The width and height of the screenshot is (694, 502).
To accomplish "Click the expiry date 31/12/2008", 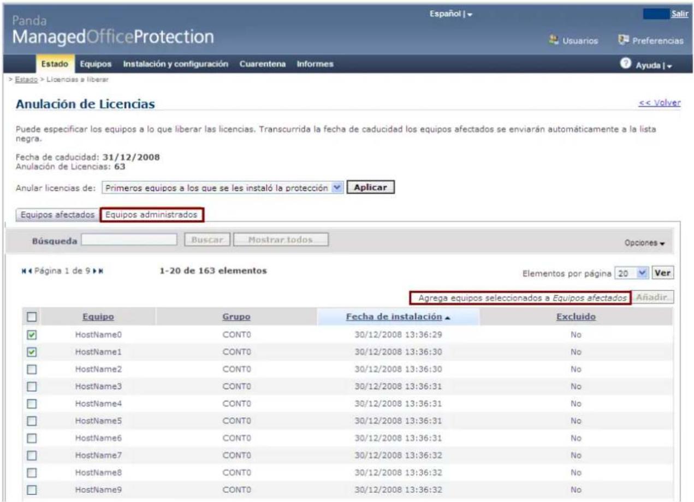I will tap(131, 158).
